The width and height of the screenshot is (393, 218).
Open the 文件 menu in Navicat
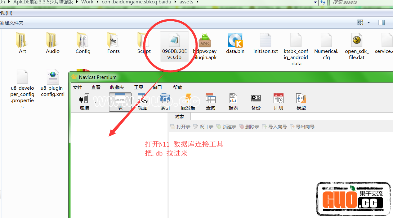[78, 88]
